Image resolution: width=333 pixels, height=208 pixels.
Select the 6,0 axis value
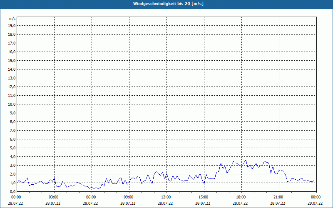click(13, 139)
